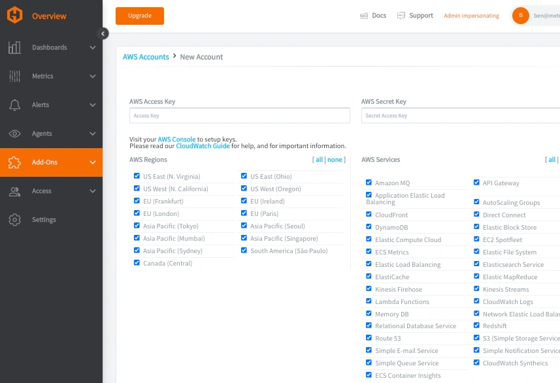Uncheck US East (Ohio) region

tap(244, 176)
